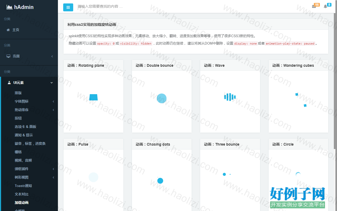Click the hAdmin brand title
Image resolution: width=337 pixels, height=211 pixels.
[24, 7]
